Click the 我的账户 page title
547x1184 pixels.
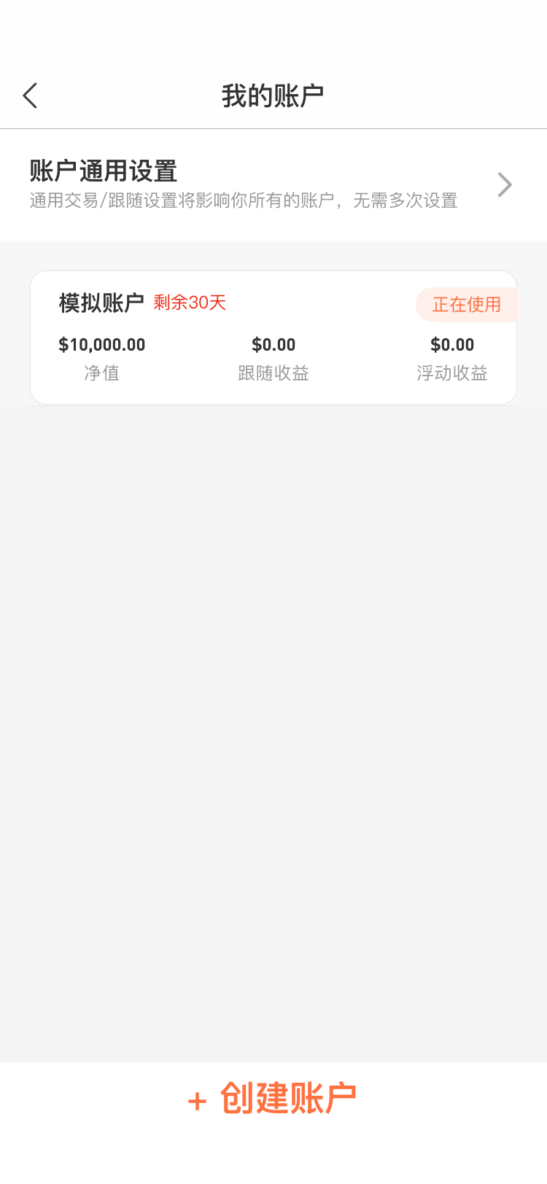(x=273, y=96)
